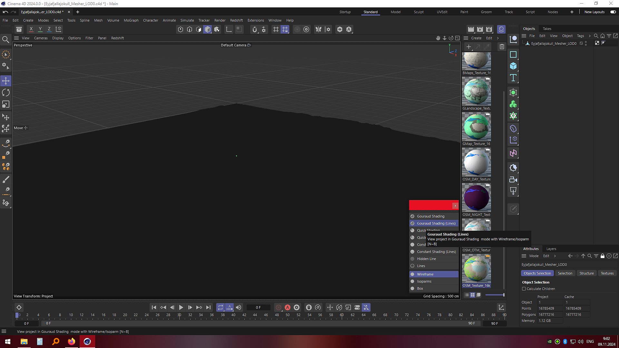Viewport: 619px width, 348px height.
Task: Toggle timeline sound speaker icon
Action: point(239,307)
